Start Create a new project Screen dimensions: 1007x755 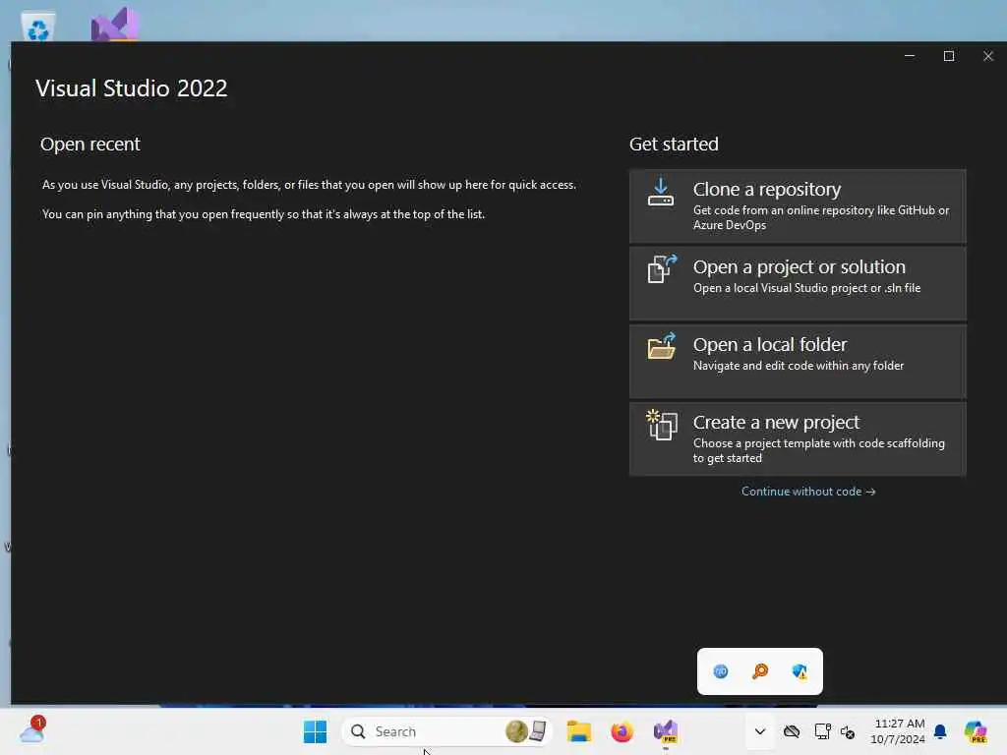click(798, 439)
